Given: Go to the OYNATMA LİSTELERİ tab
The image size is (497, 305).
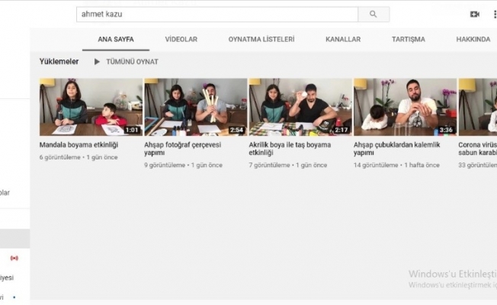Looking at the screenshot, I should [x=261, y=40].
